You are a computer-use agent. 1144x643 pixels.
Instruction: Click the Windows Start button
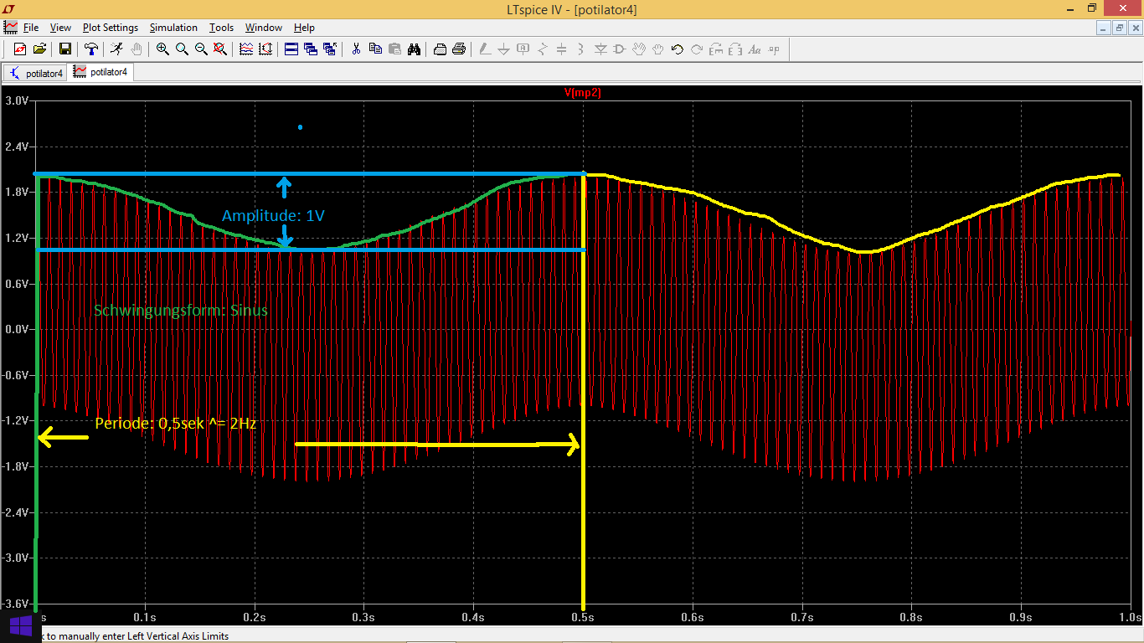[x=20, y=625]
